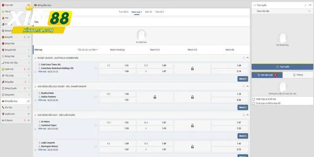Switch to the Sớm 20 tab

click(x=148, y=12)
